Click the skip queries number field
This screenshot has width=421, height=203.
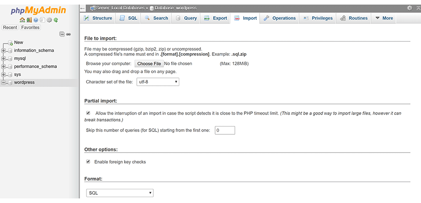[x=225, y=130]
